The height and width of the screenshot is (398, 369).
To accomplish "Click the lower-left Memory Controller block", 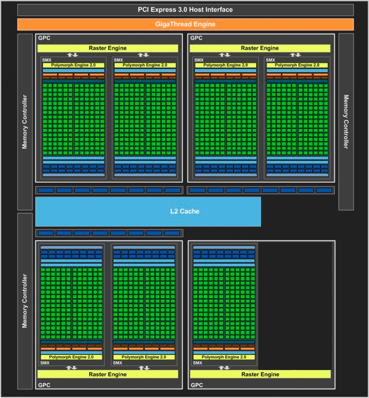I will 25,301.
